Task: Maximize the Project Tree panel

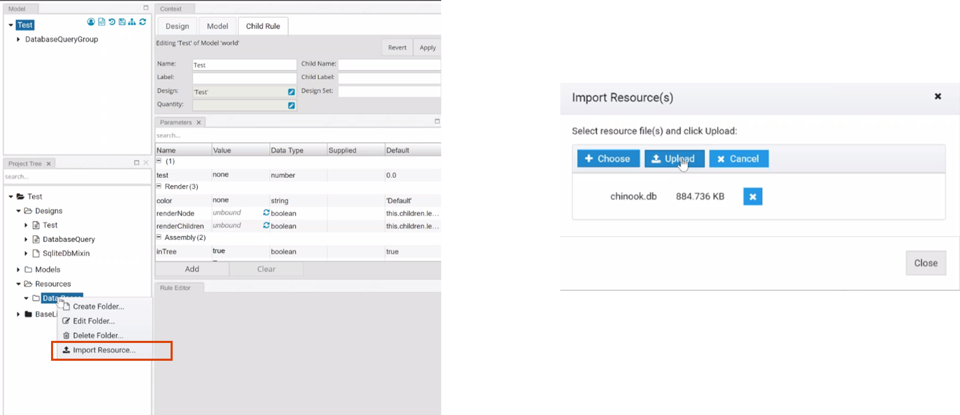Action: (137, 163)
